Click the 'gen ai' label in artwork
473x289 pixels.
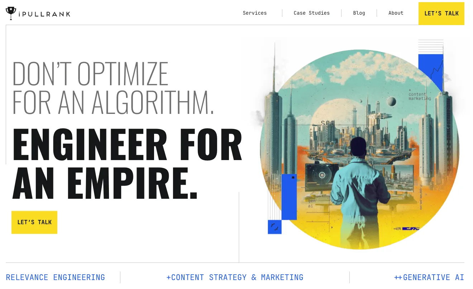click(x=311, y=203)
